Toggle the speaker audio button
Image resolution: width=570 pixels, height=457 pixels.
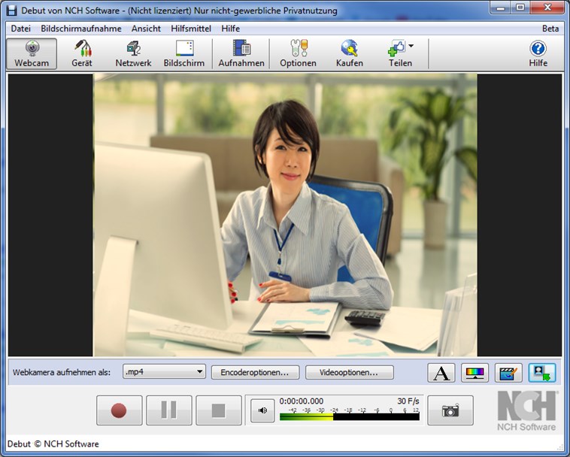point(262,410)
